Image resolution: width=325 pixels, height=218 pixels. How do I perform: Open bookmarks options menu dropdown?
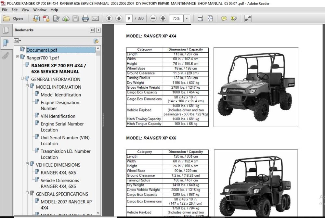pos(18,41)
